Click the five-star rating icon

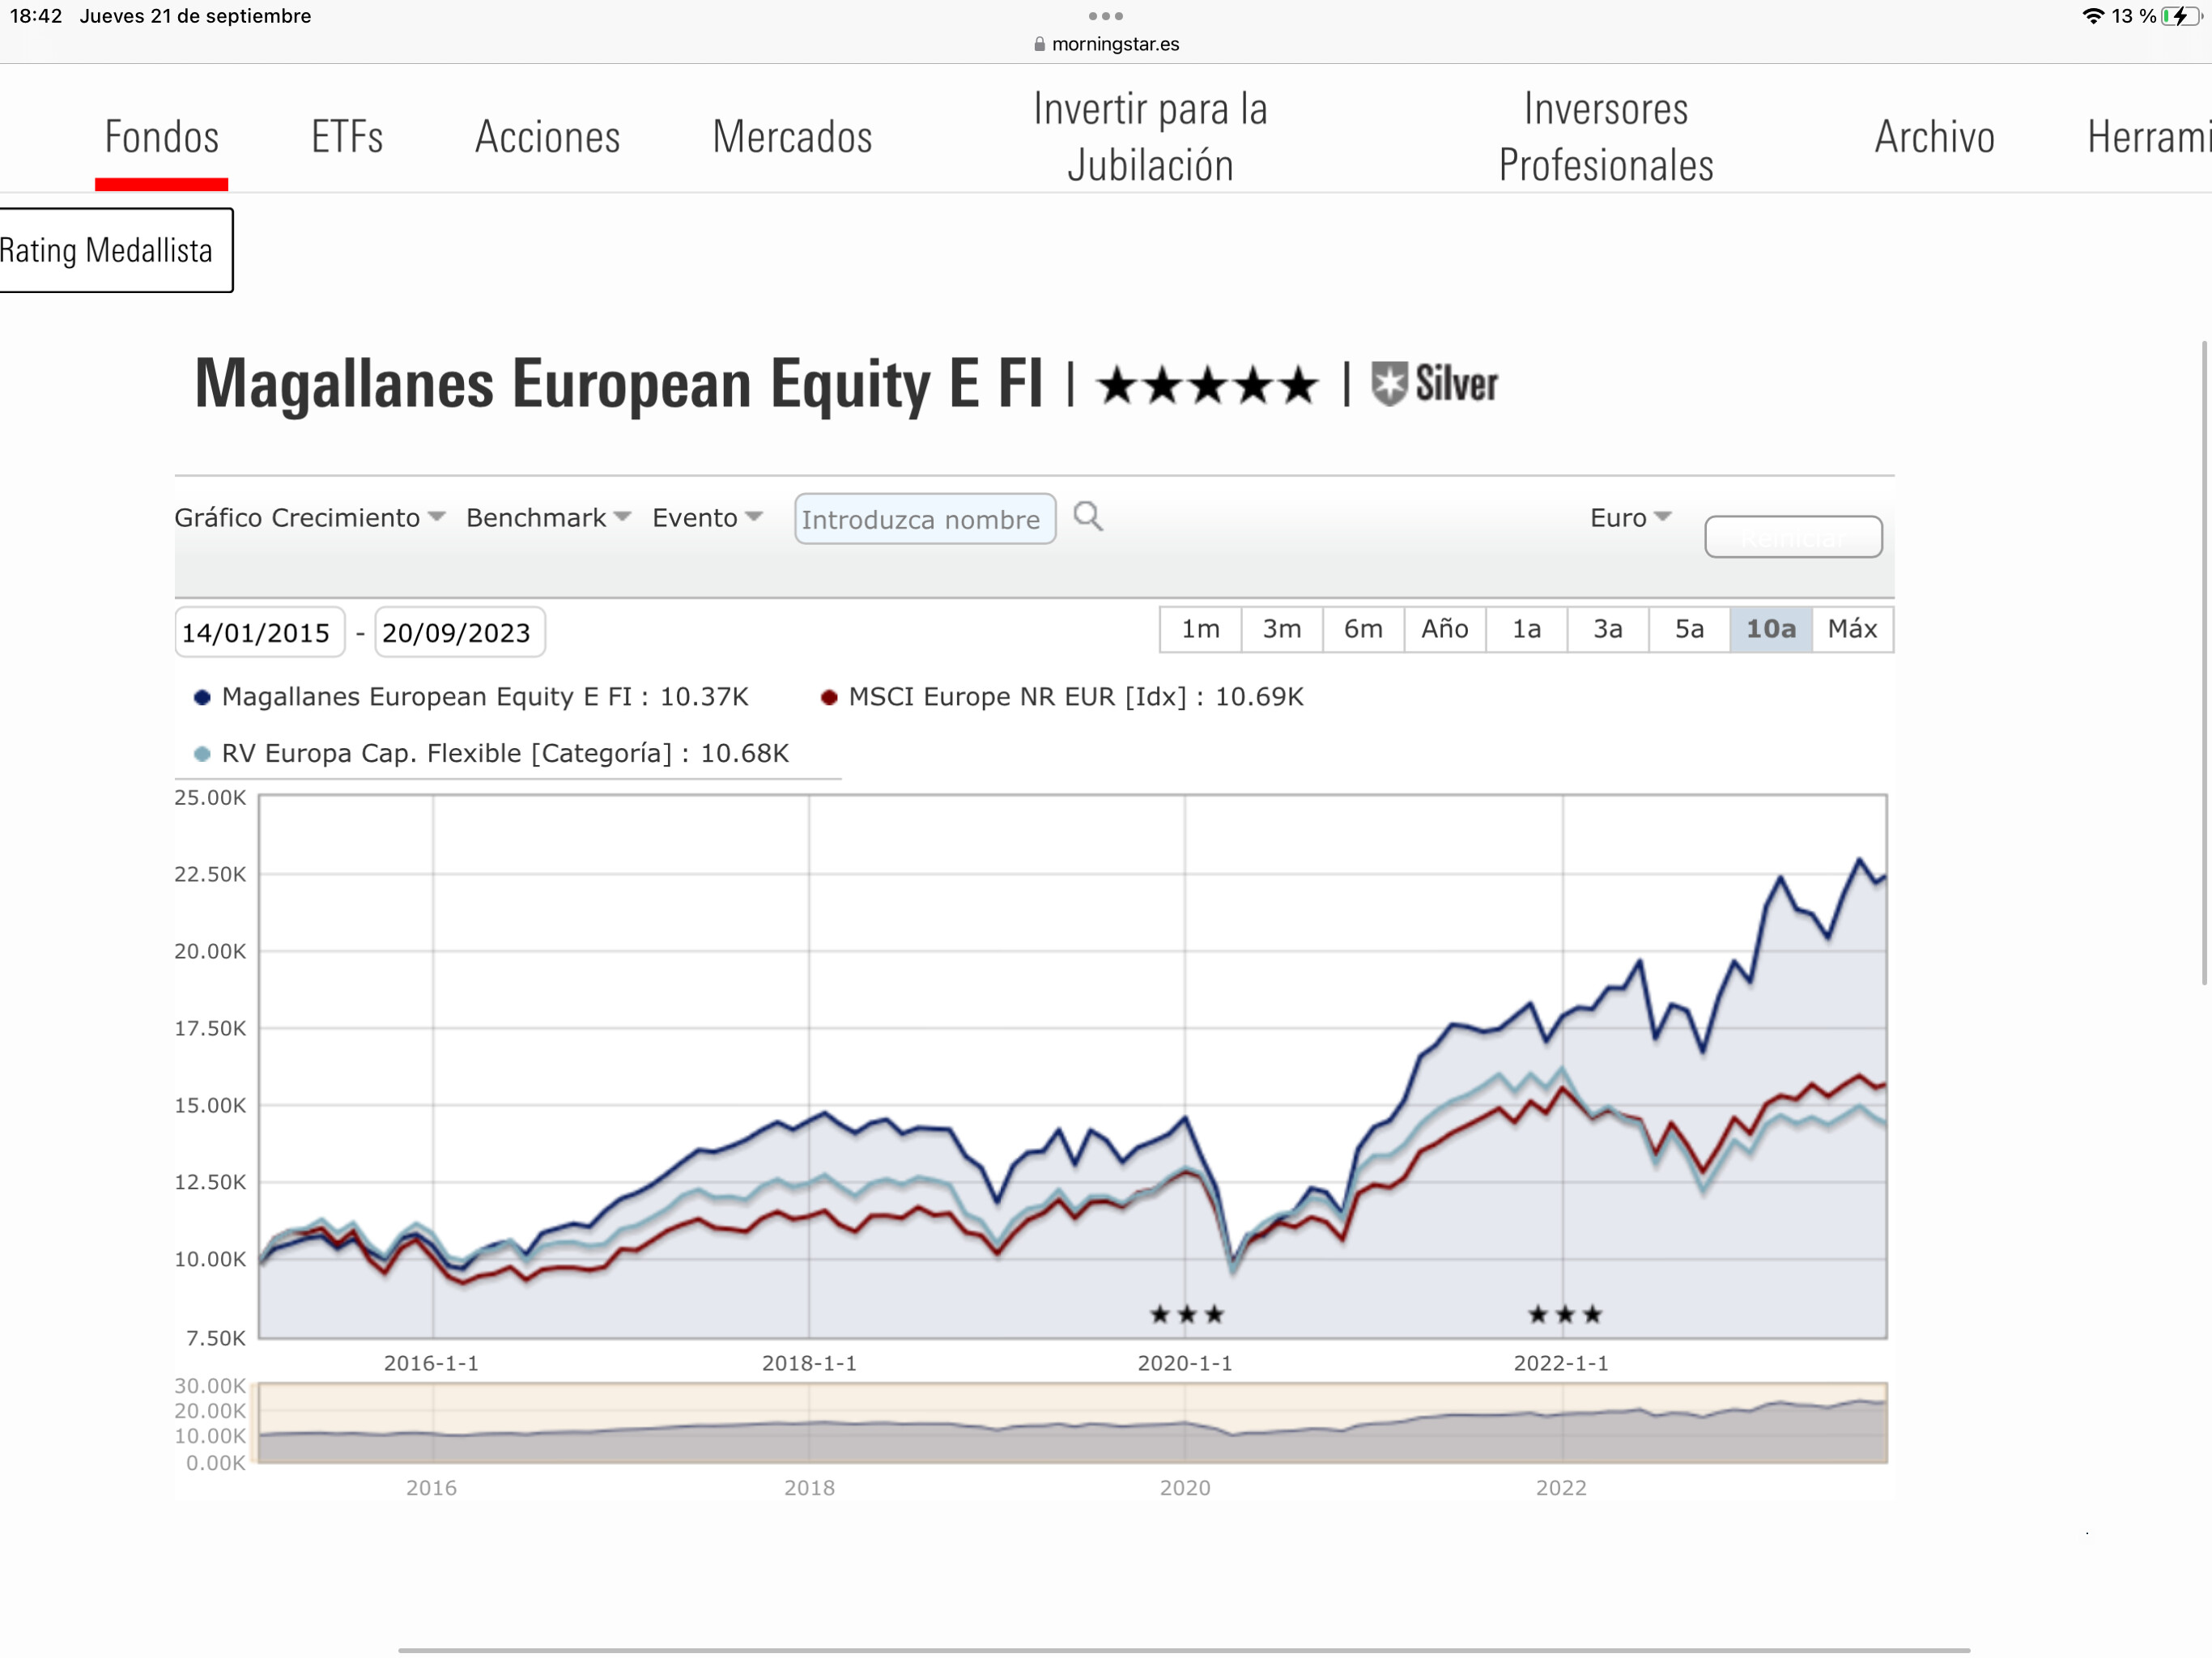click(1208, 385)
